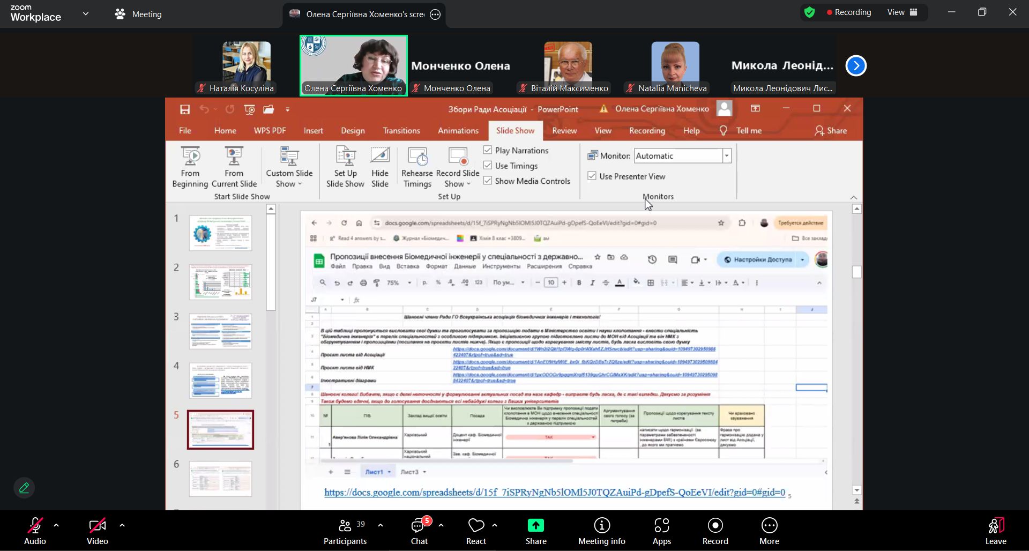Expand the Monitor Automatic dropdown
Viewport: 1029px width, 551px height.
coord(727,156)
